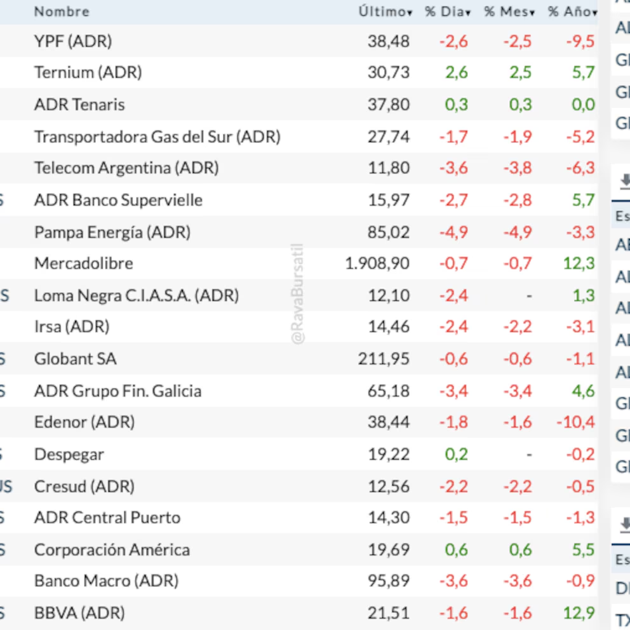Click Telecom Argentina price 11,80
Screen dimensions: 630x630
coord(389,168)
